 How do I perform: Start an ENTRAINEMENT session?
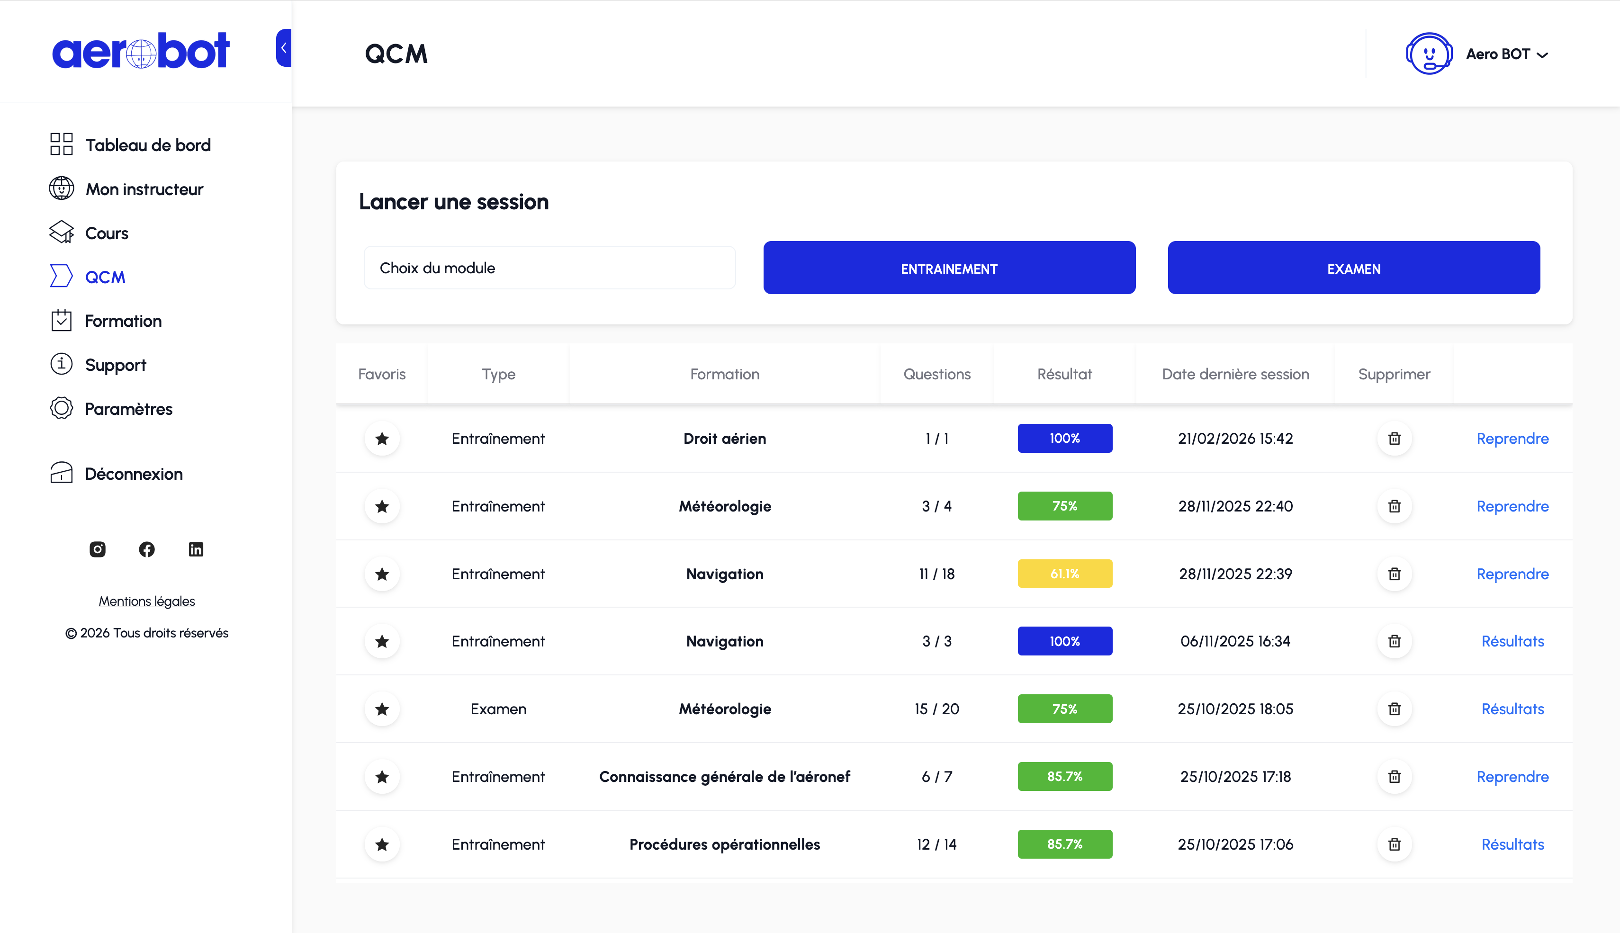(x=949, y=268)
